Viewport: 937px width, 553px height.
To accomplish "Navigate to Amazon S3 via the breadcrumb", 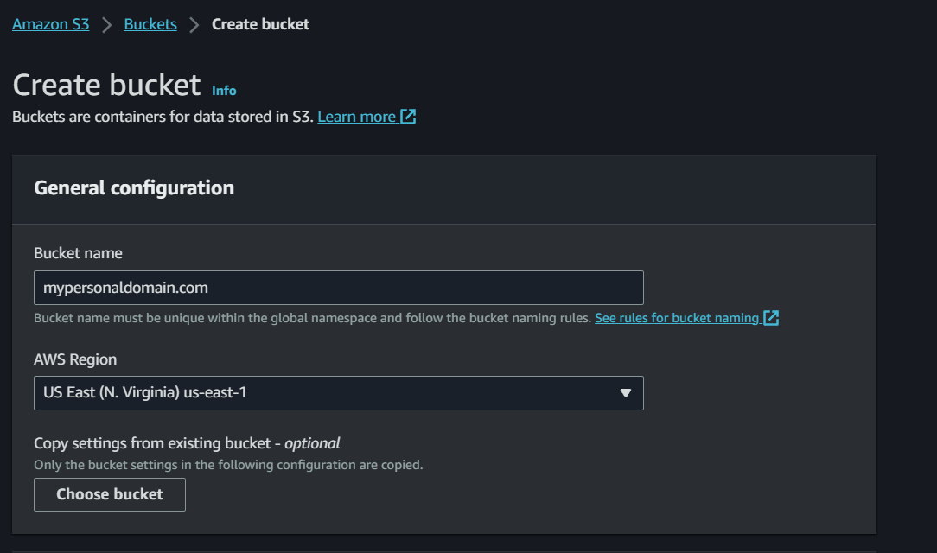I will click(x=50, y=24).
